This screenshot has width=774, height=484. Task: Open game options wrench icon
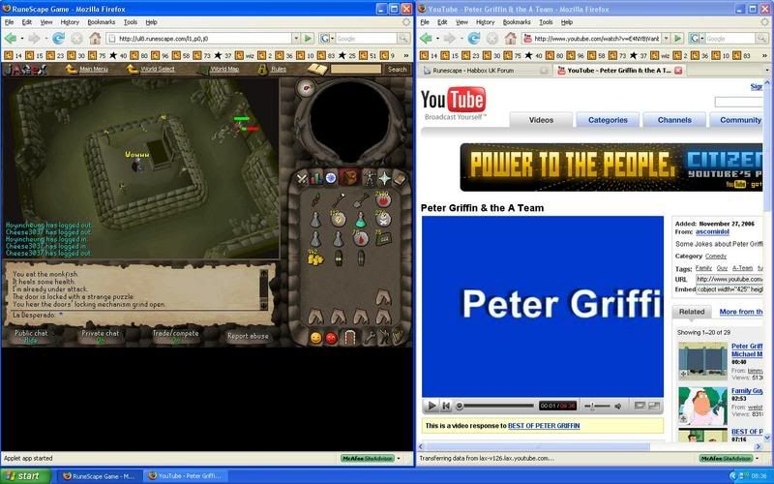click(370, 338)
